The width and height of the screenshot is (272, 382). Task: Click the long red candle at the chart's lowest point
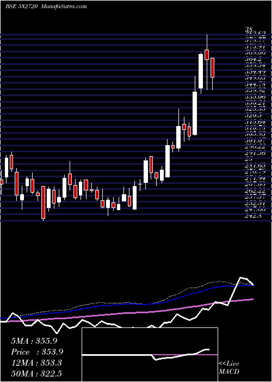[43, 202]
